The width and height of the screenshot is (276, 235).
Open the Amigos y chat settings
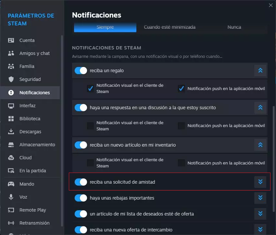click(x=30, y=53)
